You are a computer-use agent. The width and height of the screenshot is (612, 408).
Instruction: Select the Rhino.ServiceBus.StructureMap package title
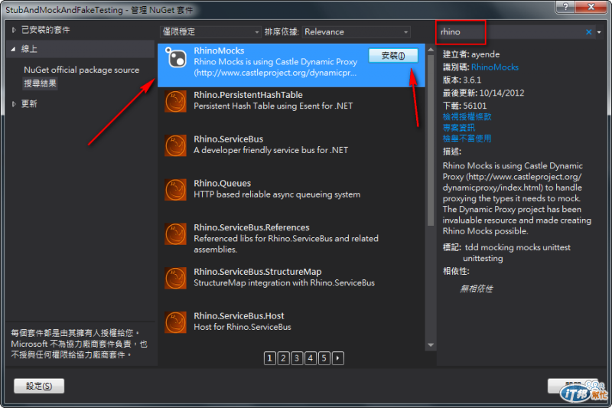pyautogui.click(x=258, y=271)
